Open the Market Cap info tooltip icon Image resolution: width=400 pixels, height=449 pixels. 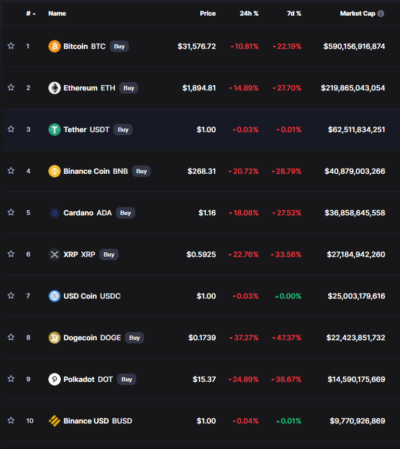point(381,14)
